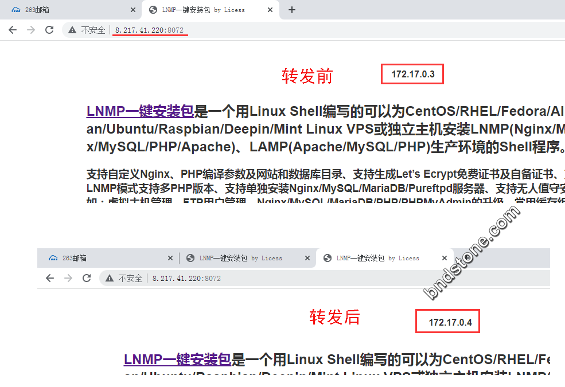The image size is (565, 387).
Task: Open LNMP一键安装包 link on the 172.17.0.4 page
Action: click(177, 359)
